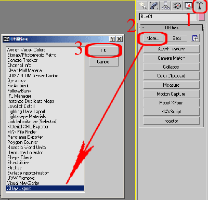Select Panorama Exporter in list
Viewport: 208px width, 200px height.
pos(45,137)
